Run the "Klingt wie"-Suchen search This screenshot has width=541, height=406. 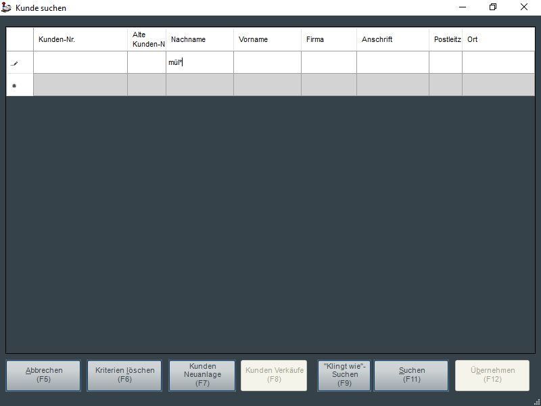[x=344, y=375]
